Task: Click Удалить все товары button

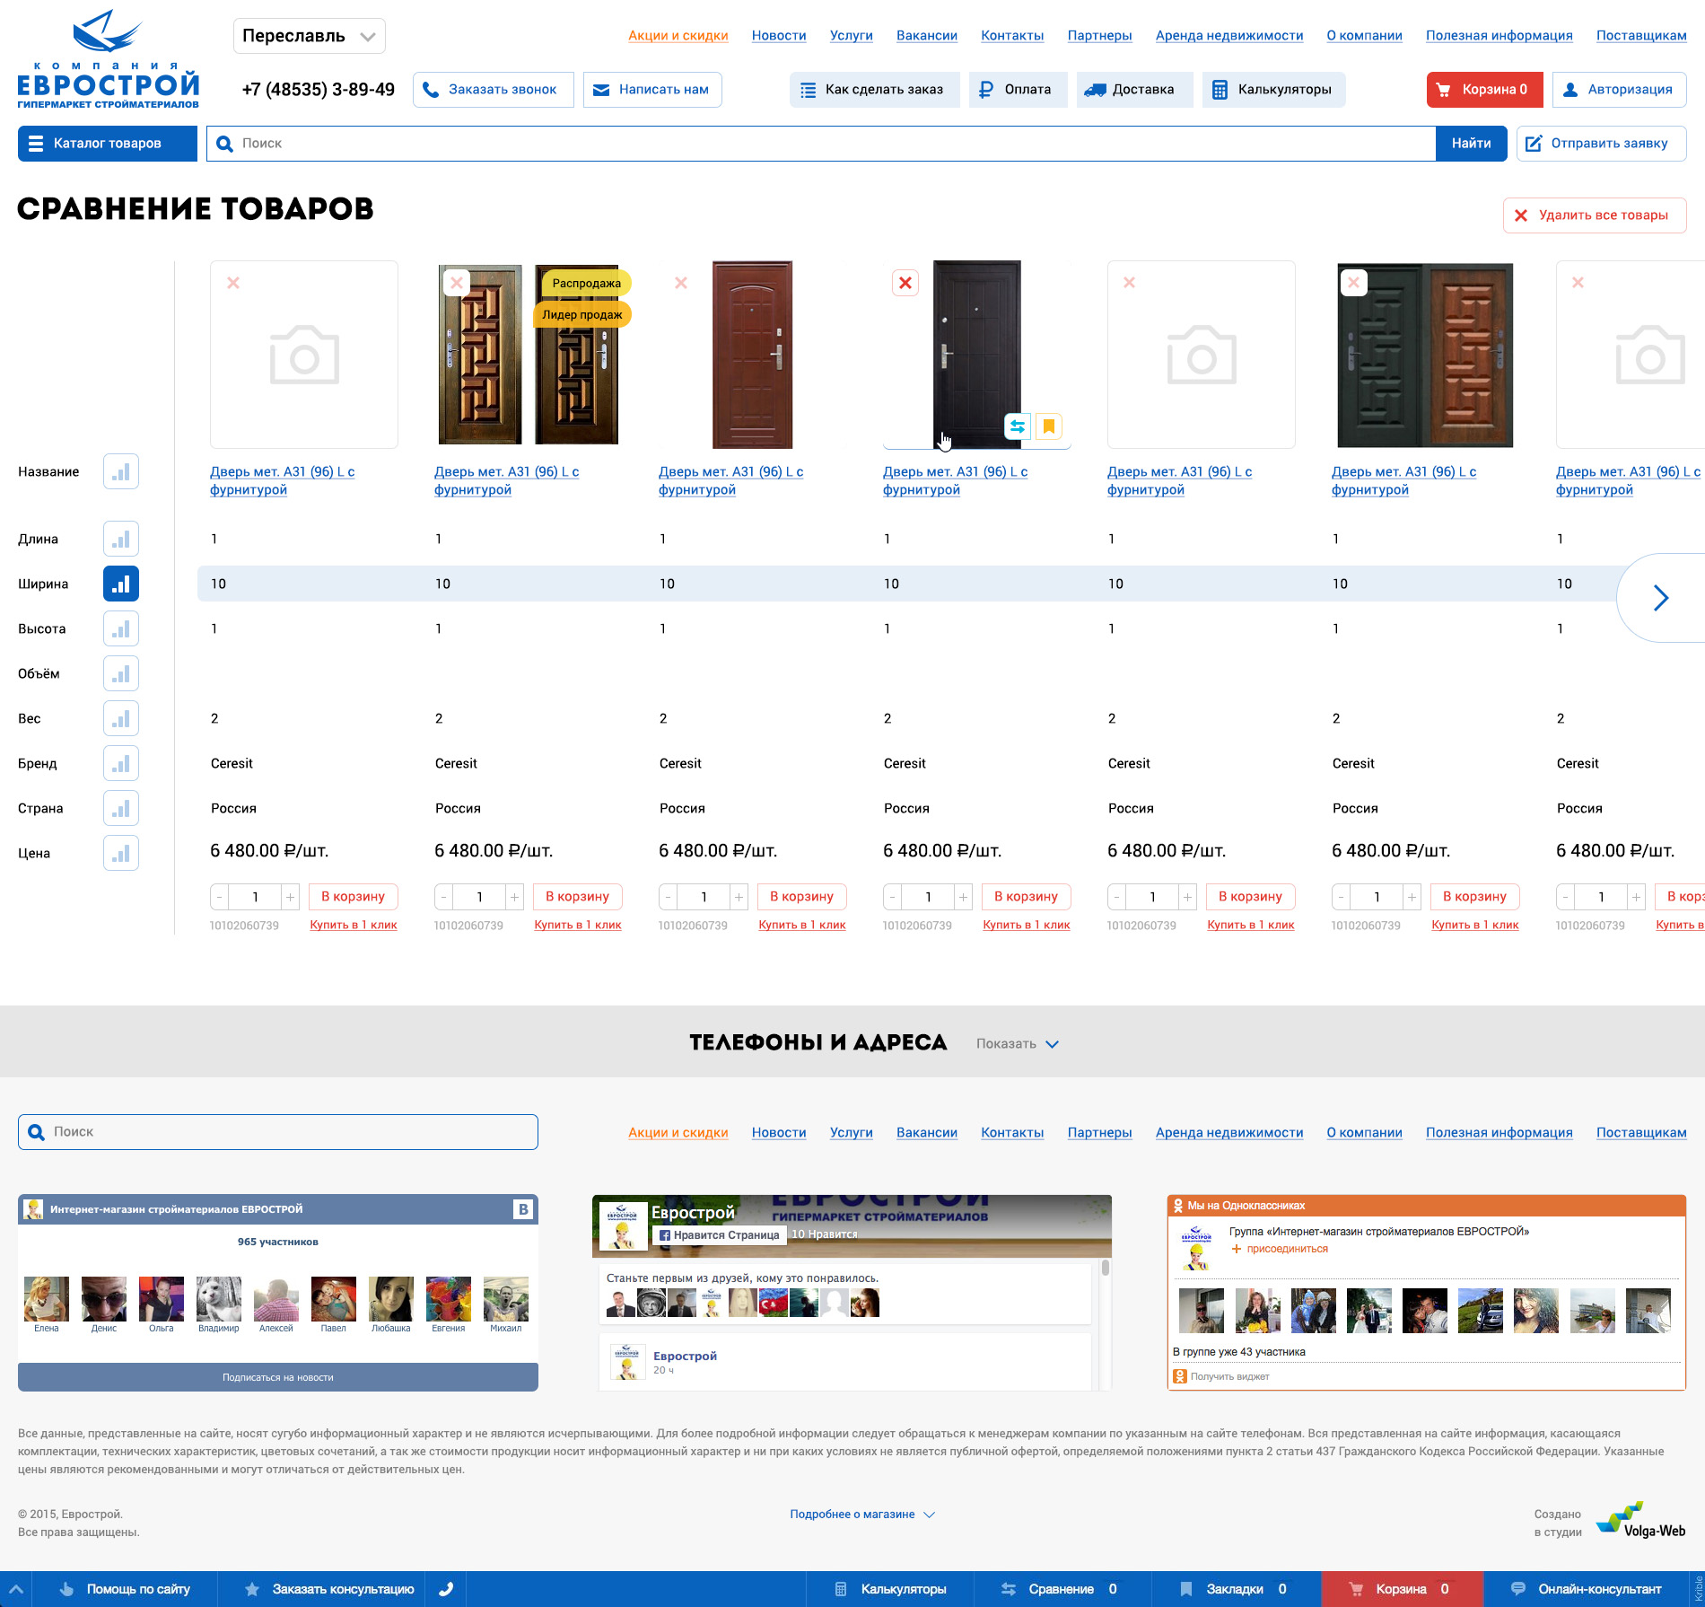Action: pyautogui.click(x=1595, y=215)
